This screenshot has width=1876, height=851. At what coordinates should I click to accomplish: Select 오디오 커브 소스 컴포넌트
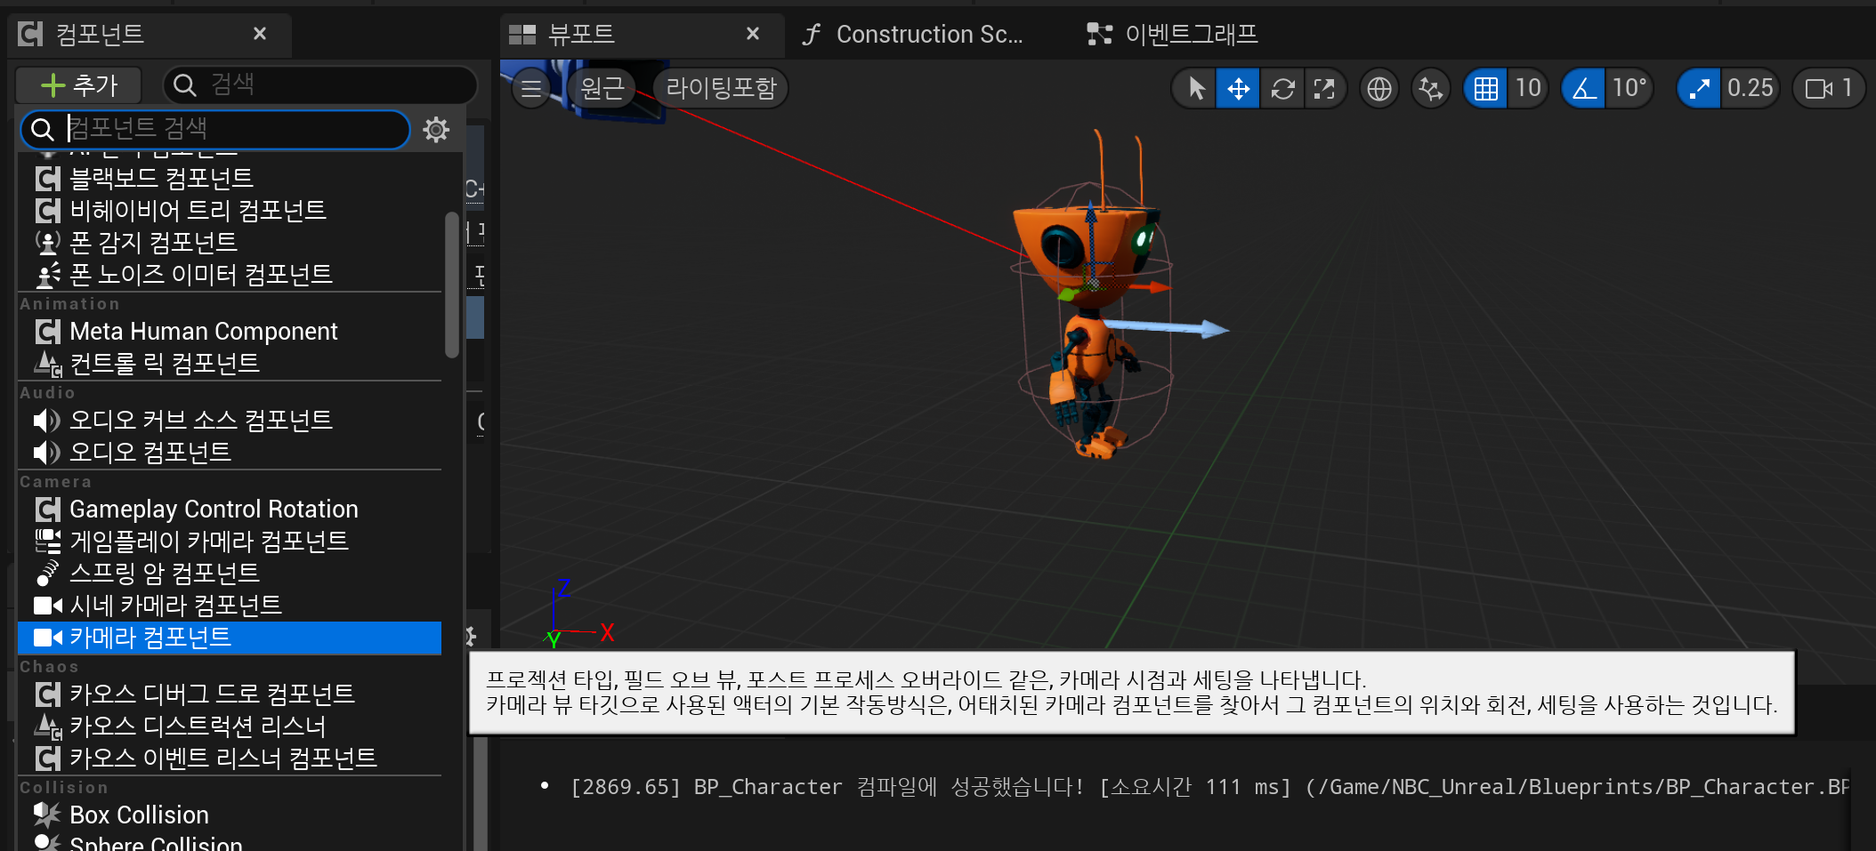point(230,420)
